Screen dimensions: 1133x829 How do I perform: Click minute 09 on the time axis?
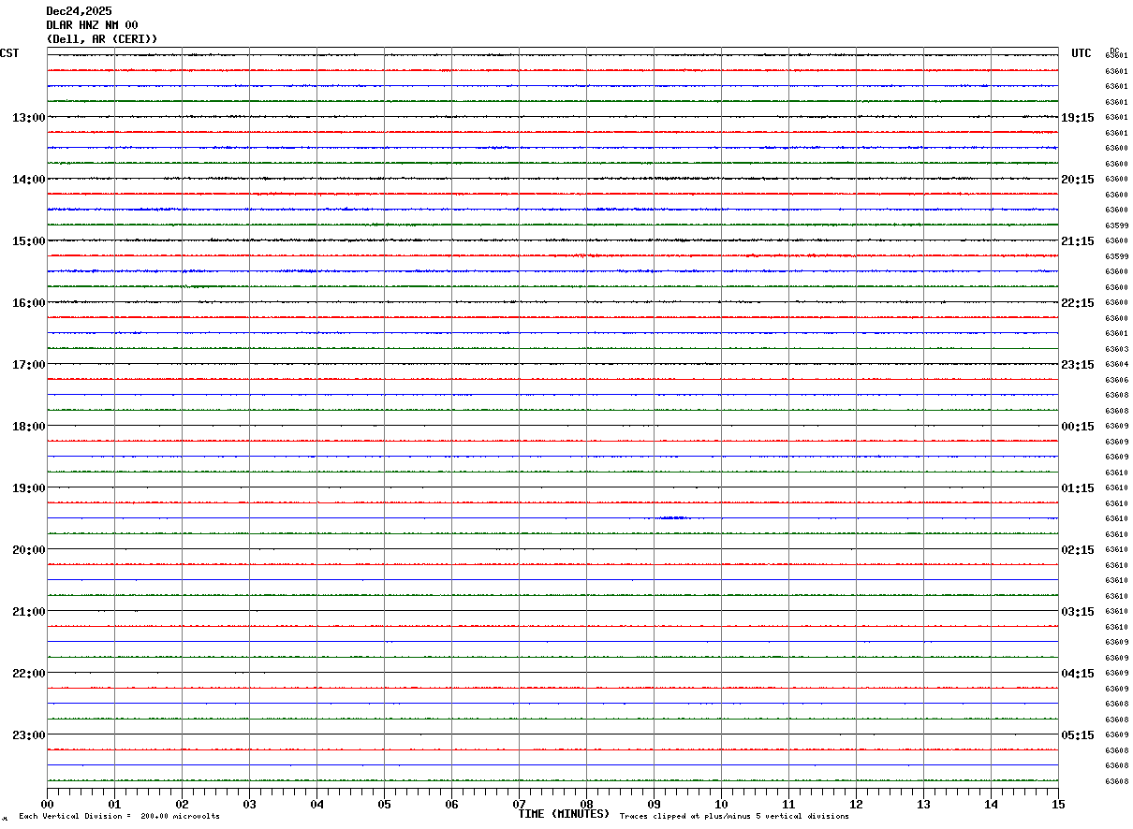(654, 804)
